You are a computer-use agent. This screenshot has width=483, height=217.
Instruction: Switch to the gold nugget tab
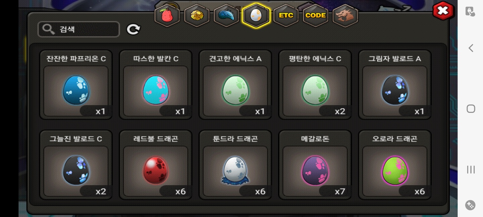click(197, 15)
